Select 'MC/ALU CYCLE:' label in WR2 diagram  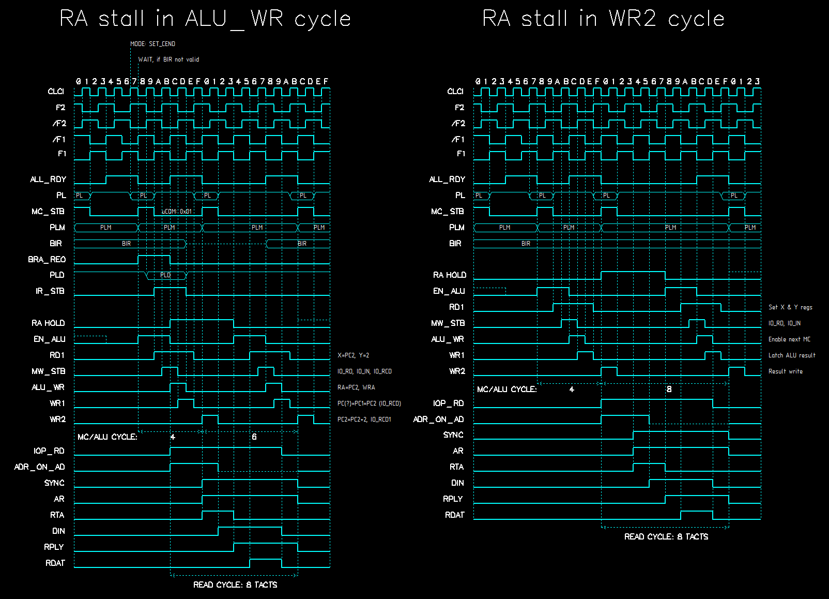507,390
